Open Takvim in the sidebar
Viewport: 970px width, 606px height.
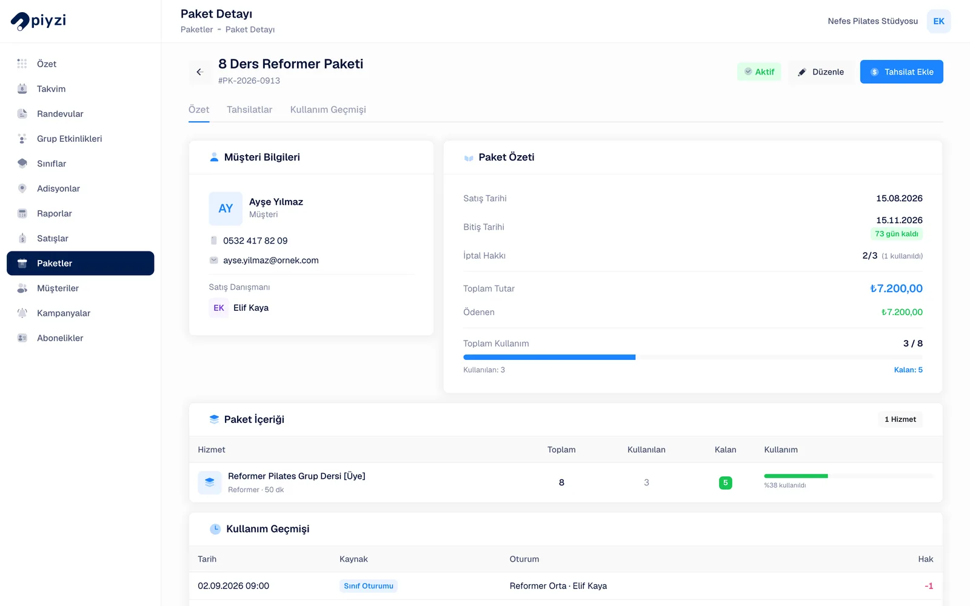80,88
